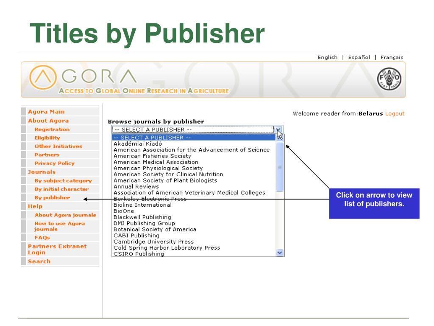Open the Journals section
Screen dimensions: 434x326
tap(42, 172)
